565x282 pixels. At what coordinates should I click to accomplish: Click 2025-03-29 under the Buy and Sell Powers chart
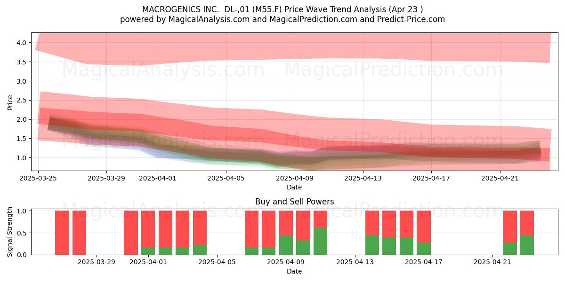pyautogui.click(x=97, y=262)
